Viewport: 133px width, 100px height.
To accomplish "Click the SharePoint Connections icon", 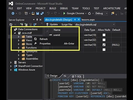I will coord(16,66).
